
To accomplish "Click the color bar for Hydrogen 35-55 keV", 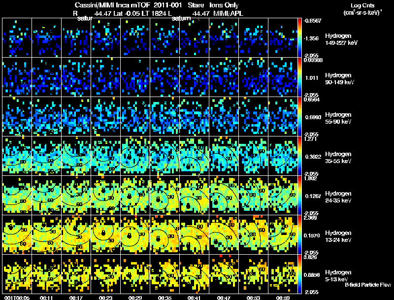I will point(299,156).
